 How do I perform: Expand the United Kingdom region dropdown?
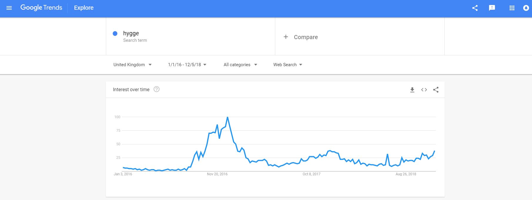133,65
